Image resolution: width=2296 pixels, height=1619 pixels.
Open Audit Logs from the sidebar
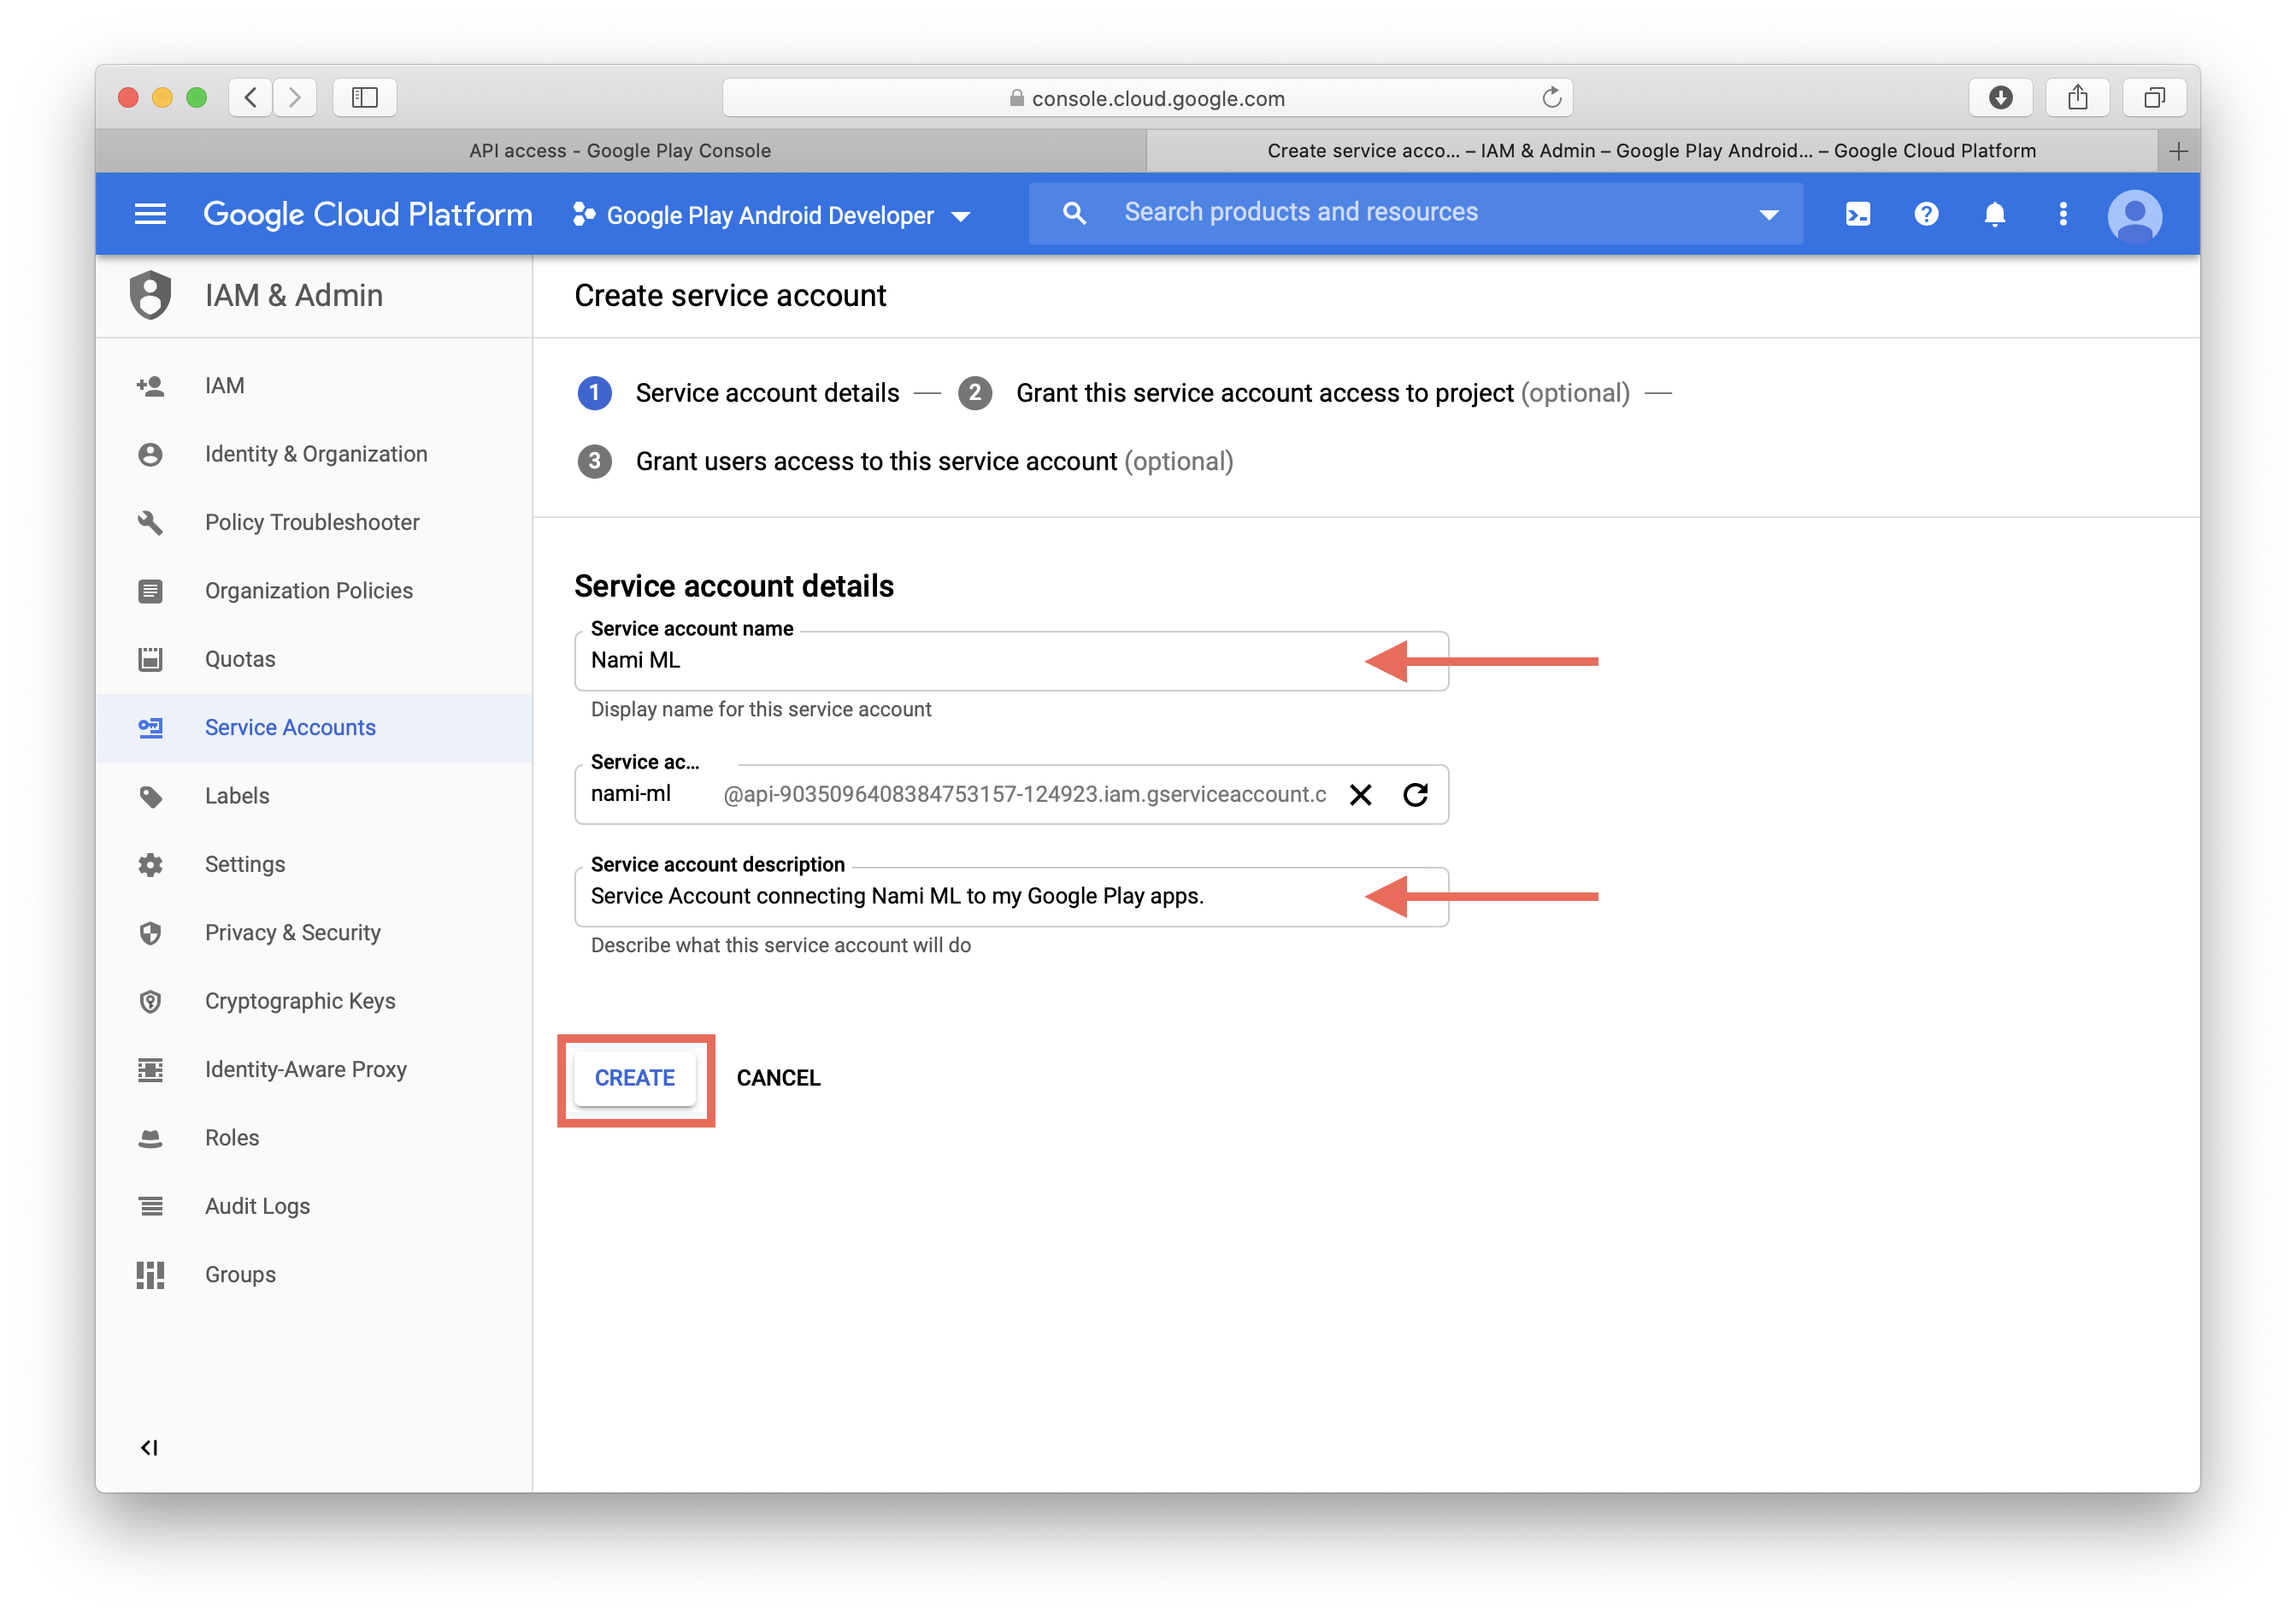(x=257, y=1206)
